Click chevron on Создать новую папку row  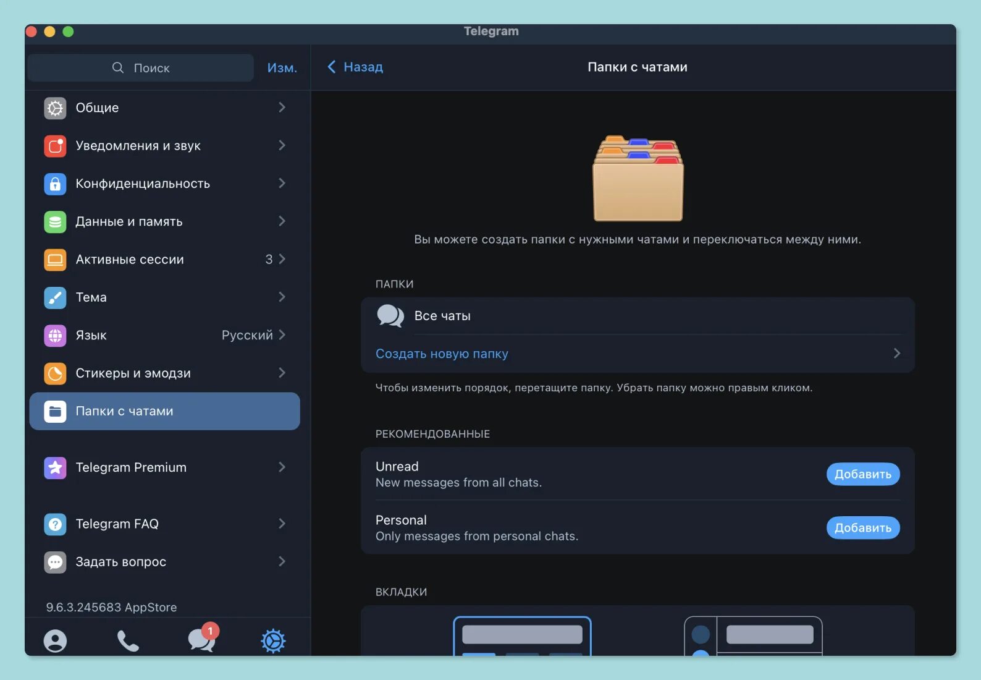(x=897, y=353)
